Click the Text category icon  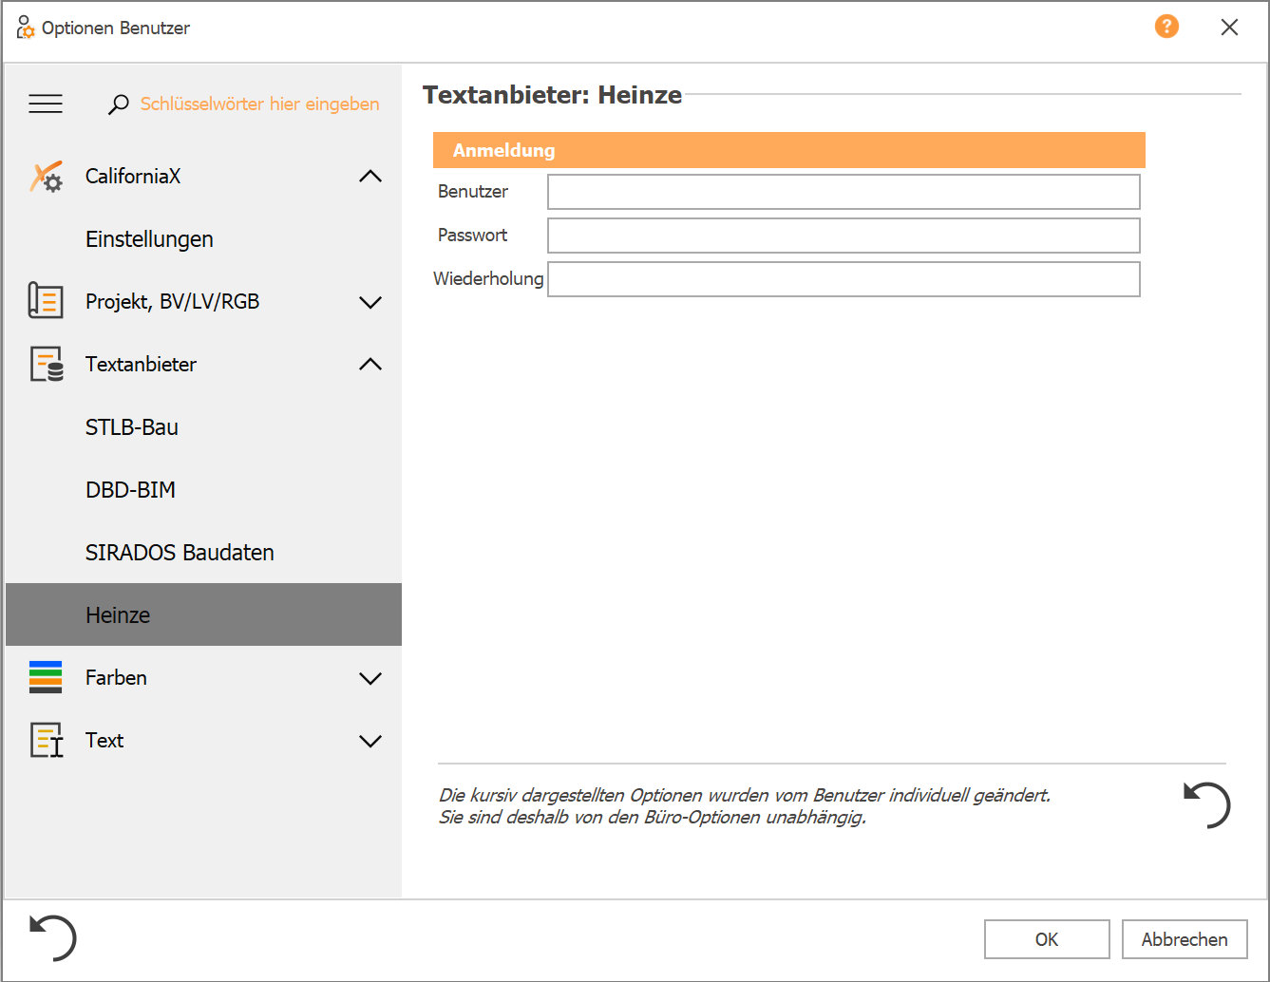click(47, 740)
